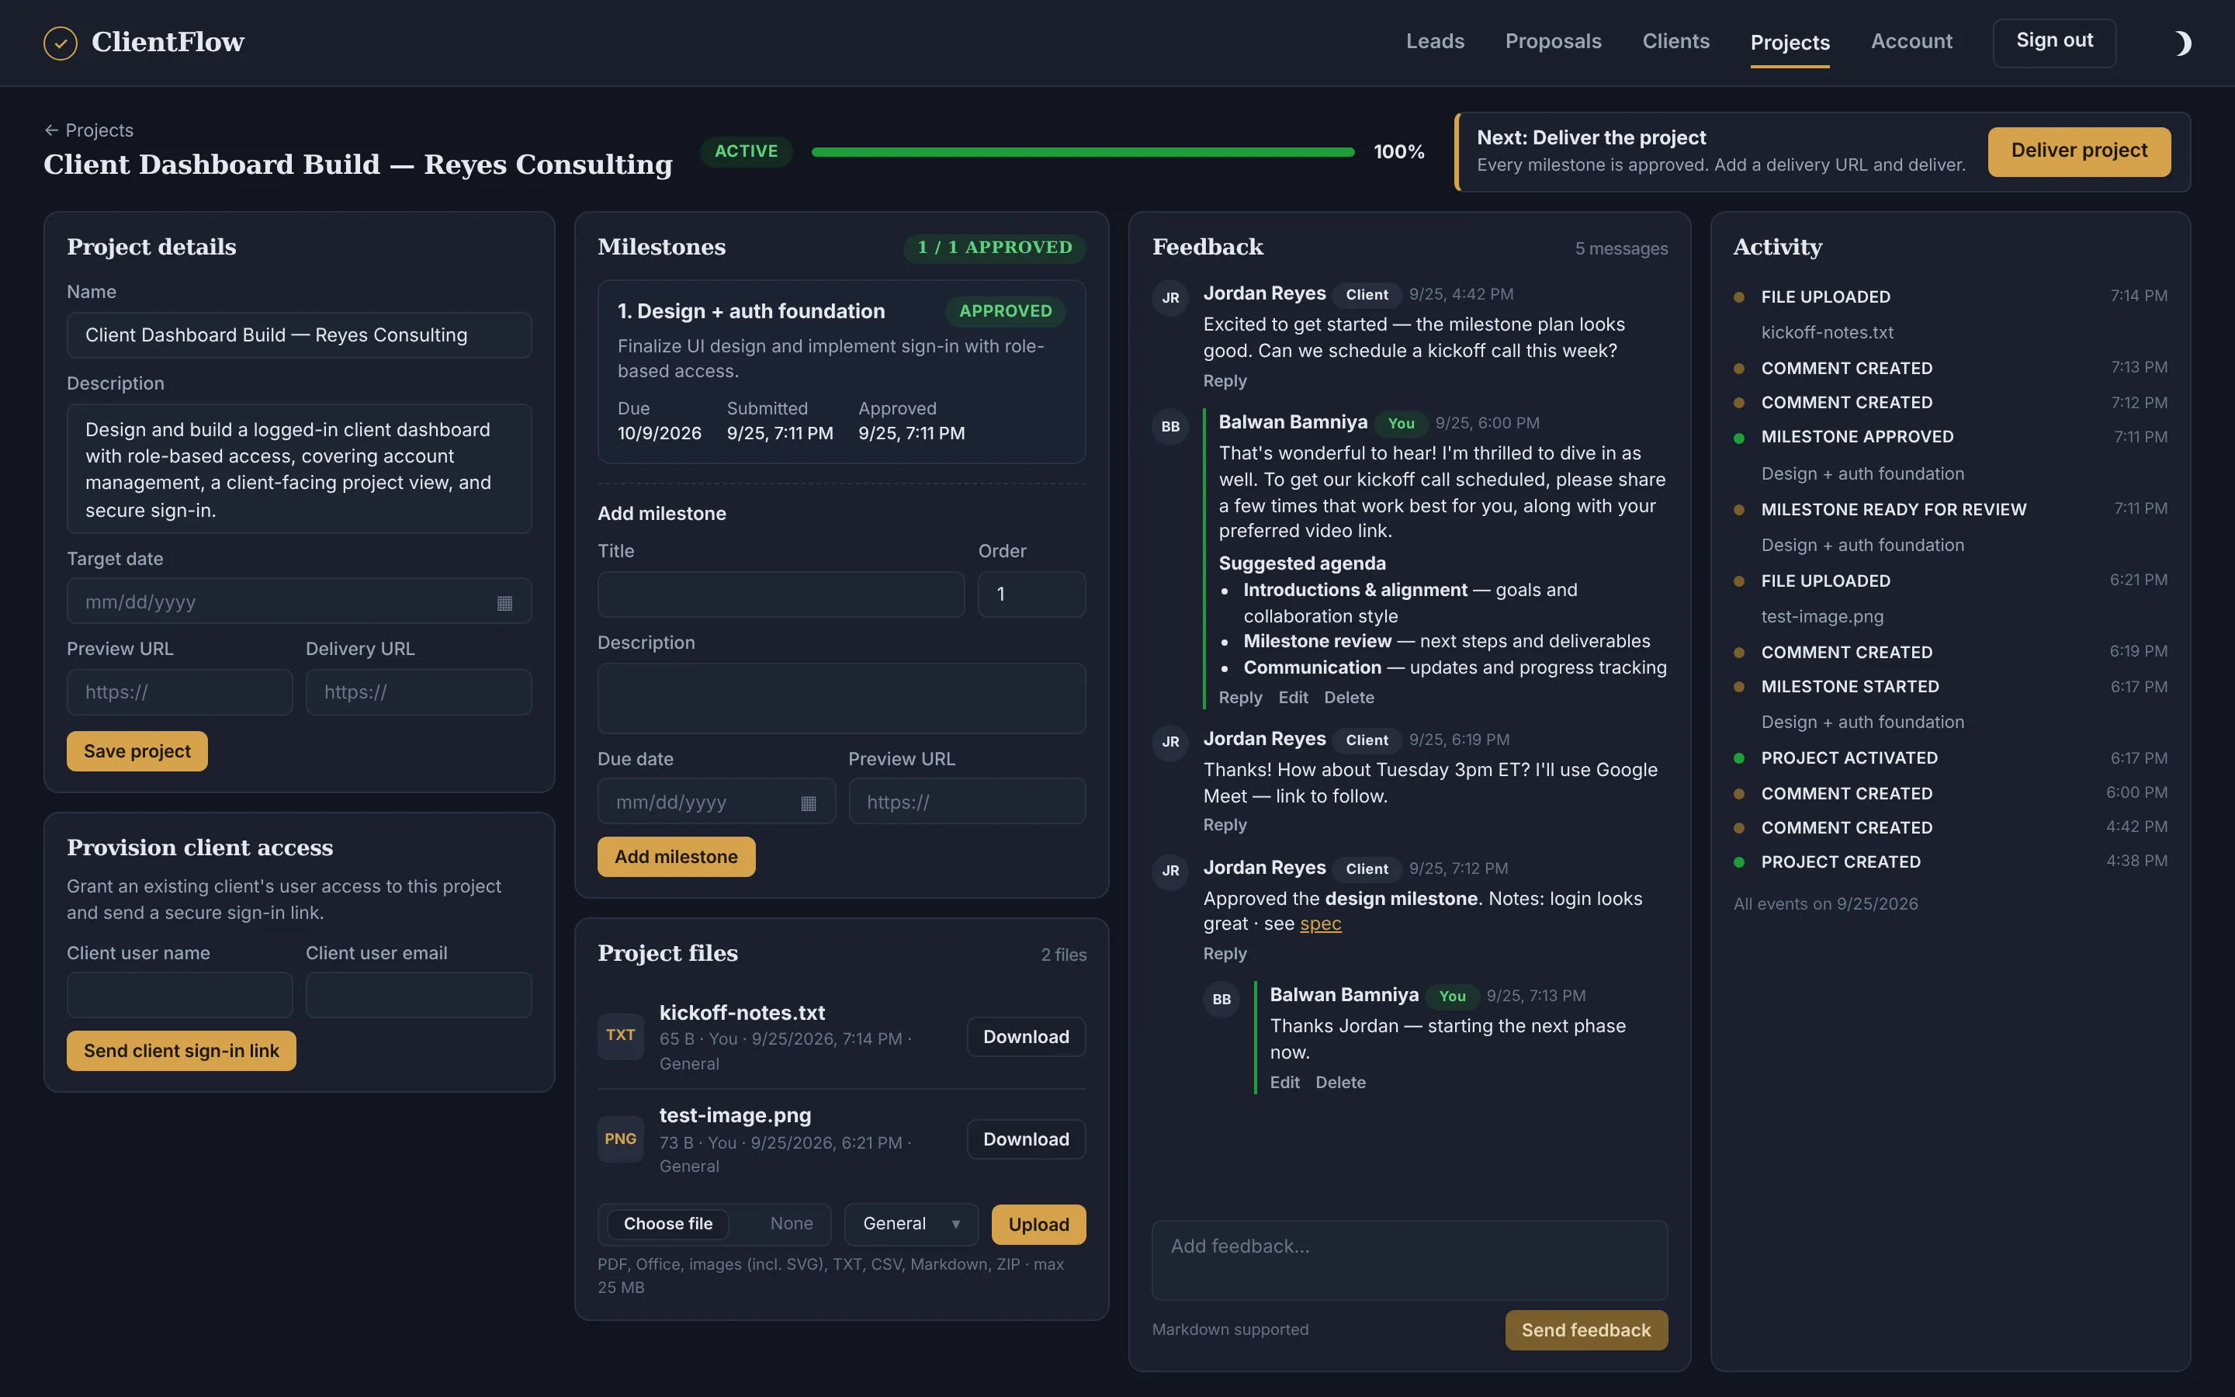This screenshot has width=2235, height=1397.
Task: Click the Deliver project button
Action: tap(2079, 151)
